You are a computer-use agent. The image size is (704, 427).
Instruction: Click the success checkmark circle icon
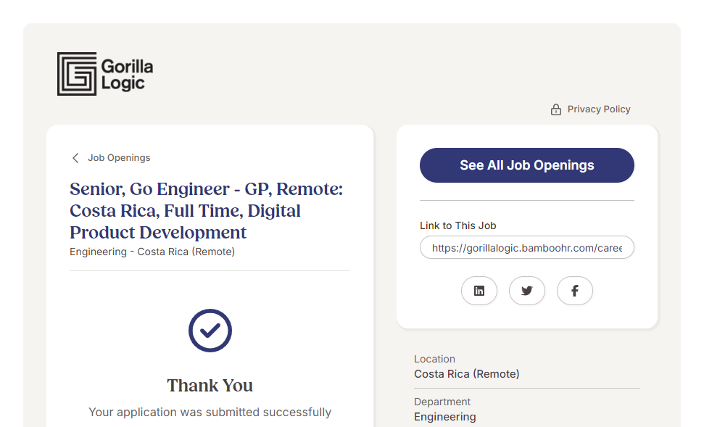(210, 331)
